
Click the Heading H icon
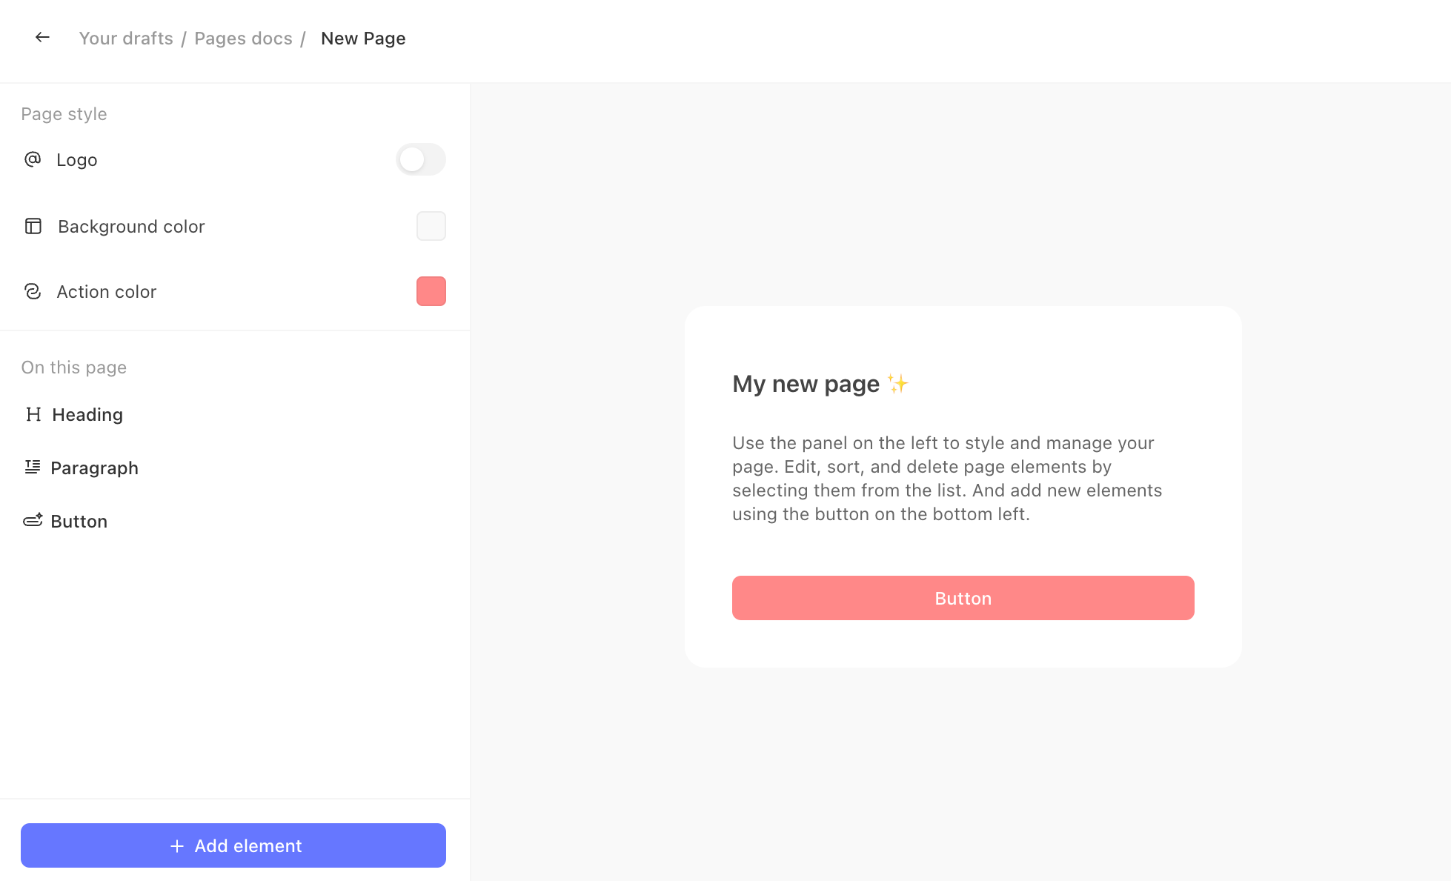33,414
